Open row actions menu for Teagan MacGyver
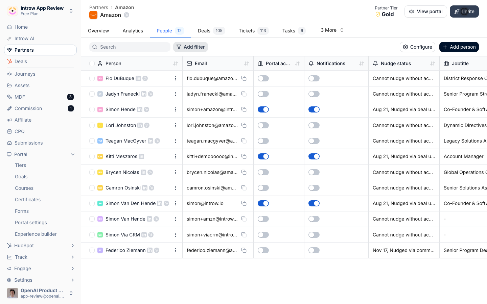This screenshot has height=304, width=487. pyautogui.click(x=176, y=141)
